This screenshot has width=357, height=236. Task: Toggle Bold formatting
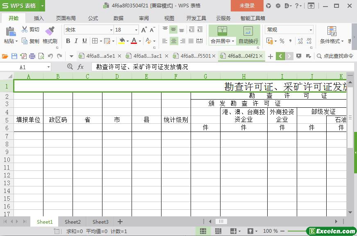(x=68, y=41)
